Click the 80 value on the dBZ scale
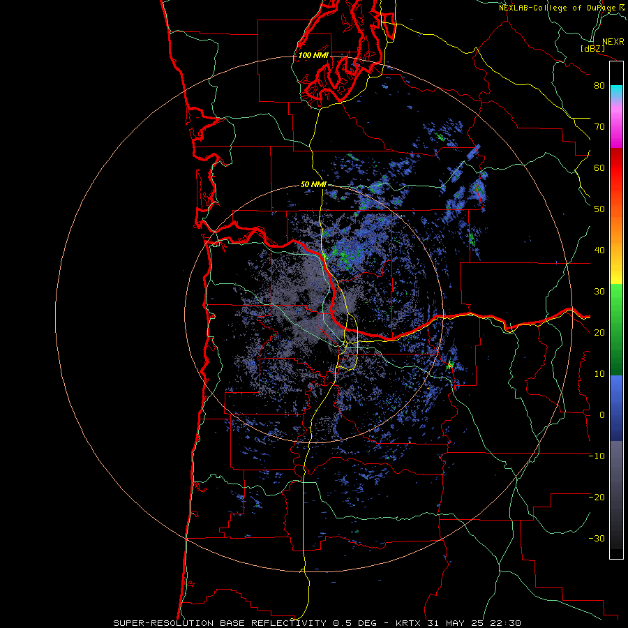 [x=599, y=85]
